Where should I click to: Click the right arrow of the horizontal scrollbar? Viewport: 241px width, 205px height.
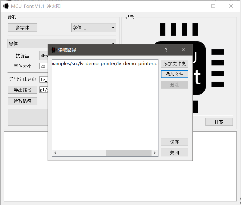[155, 153]
